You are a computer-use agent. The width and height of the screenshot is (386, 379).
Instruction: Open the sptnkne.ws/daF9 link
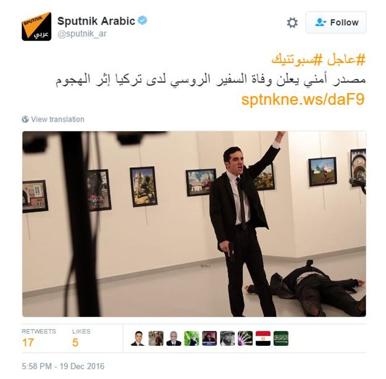tap(303, 99)
